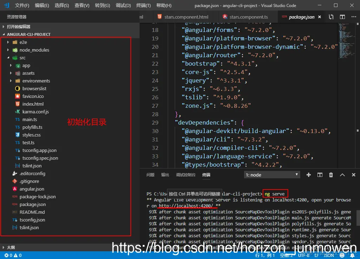The height and width of the screenshot is (259, 360).
Task: Click the .gitignore git icon
Action: click(x=15, y=181)
